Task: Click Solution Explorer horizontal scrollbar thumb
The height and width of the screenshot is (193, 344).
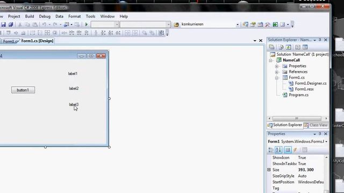Action: pyautogui.click(x=297, y=118)
